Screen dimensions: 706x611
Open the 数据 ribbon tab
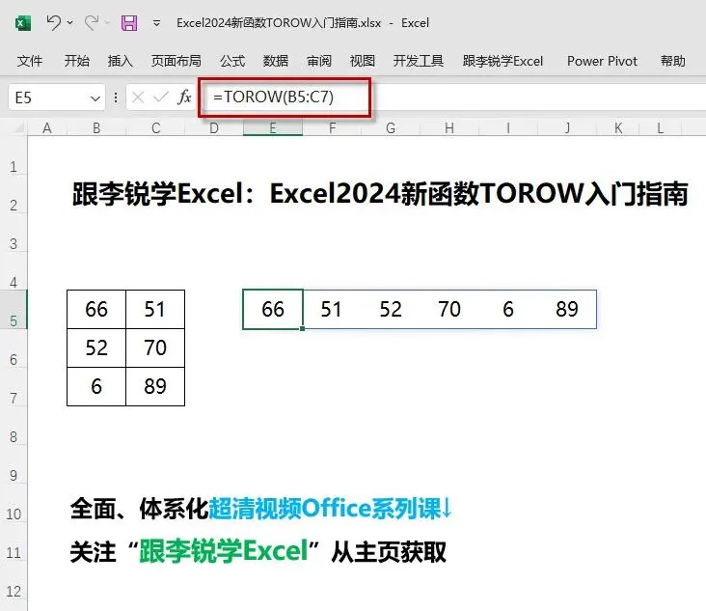click(276, 61)
